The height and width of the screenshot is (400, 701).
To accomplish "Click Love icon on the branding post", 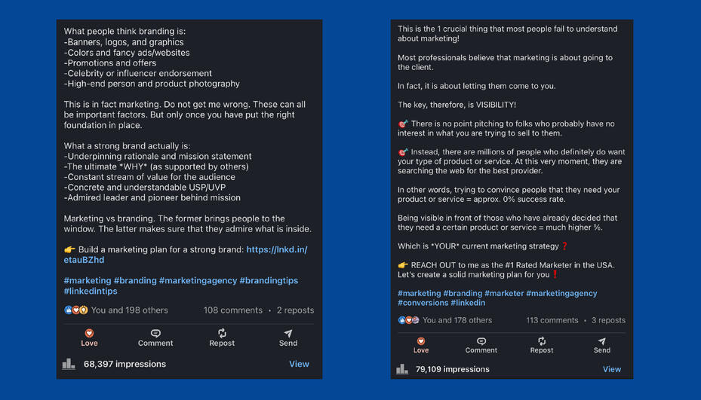I will click(x=89, y=333).
